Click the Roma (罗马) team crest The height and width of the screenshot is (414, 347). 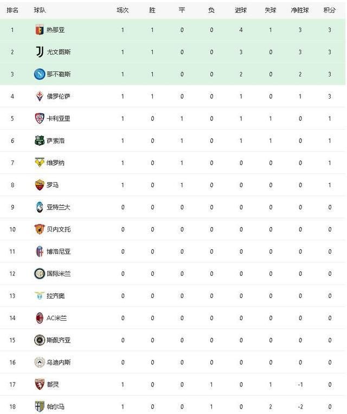(x=40, y=185)
